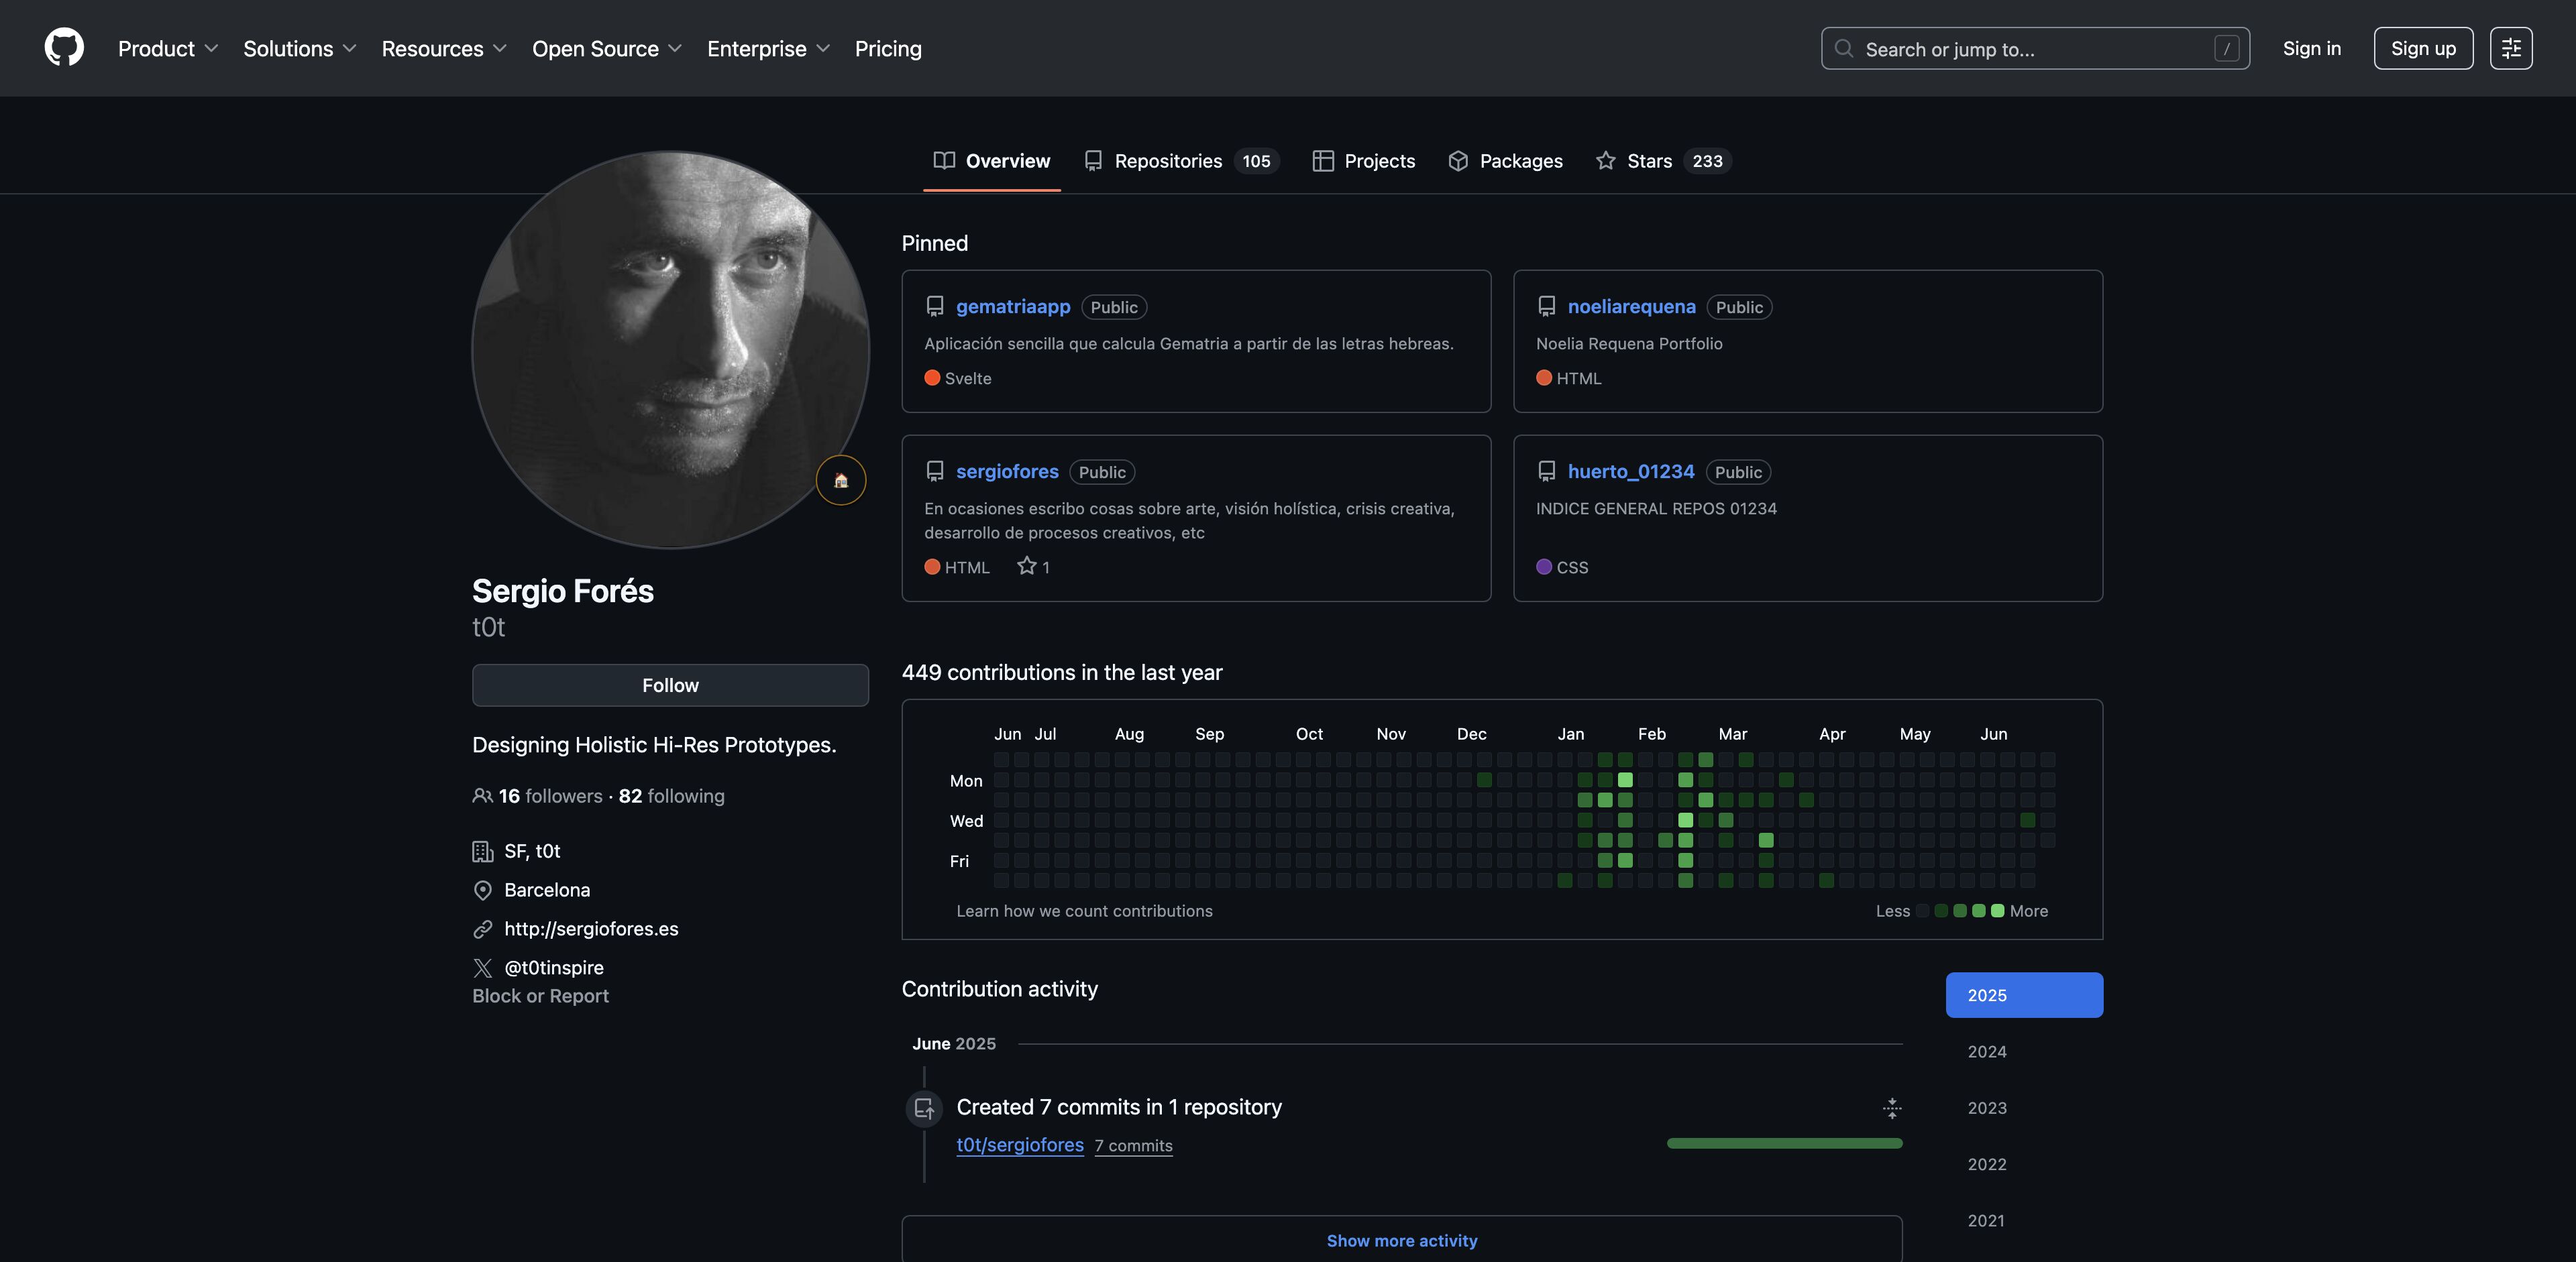Collapse the commits activity entry
The height and width of the screenshot is (1262, 2576).
coord(1891,1107)
